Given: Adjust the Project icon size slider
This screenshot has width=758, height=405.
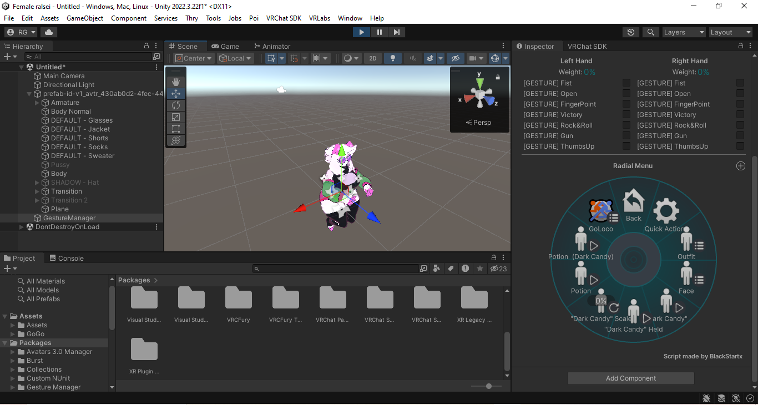Looking at the screenshot, I should point(488,386).
